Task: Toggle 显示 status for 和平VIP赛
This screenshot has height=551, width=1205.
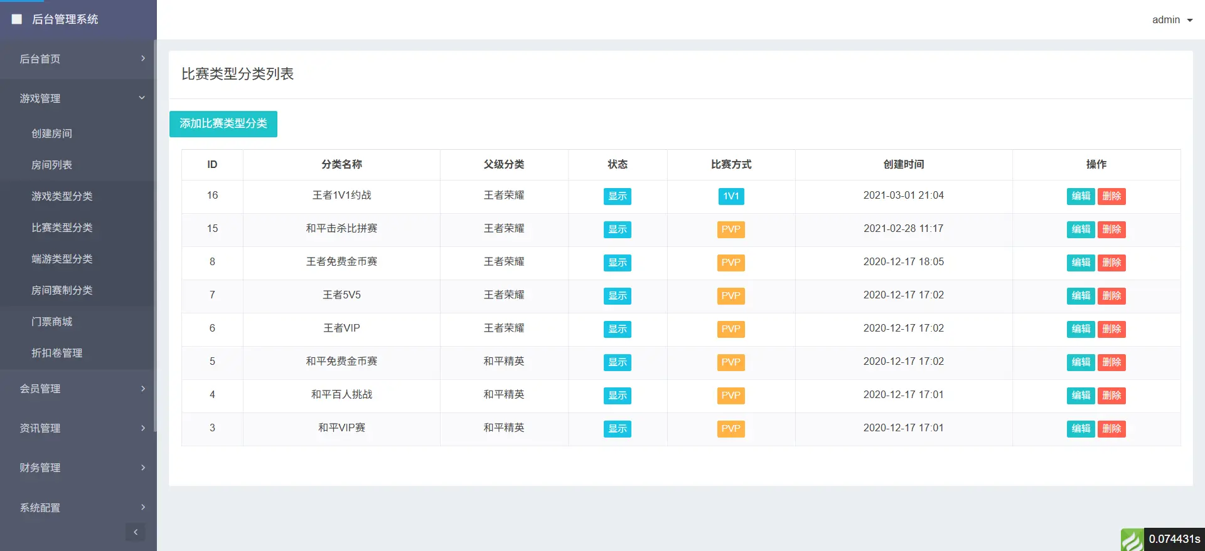Action: (x=618, y=429)
